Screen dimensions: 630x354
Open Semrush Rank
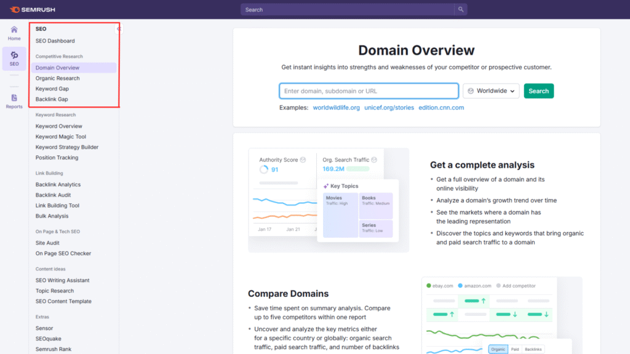point(54,349)
